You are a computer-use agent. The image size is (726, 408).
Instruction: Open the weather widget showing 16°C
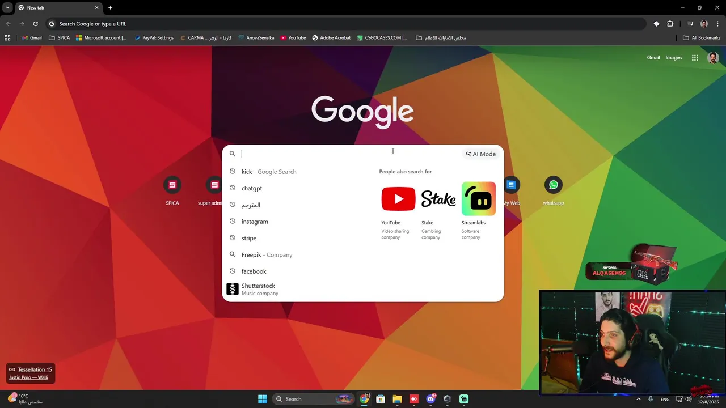[x=25, y=399]
